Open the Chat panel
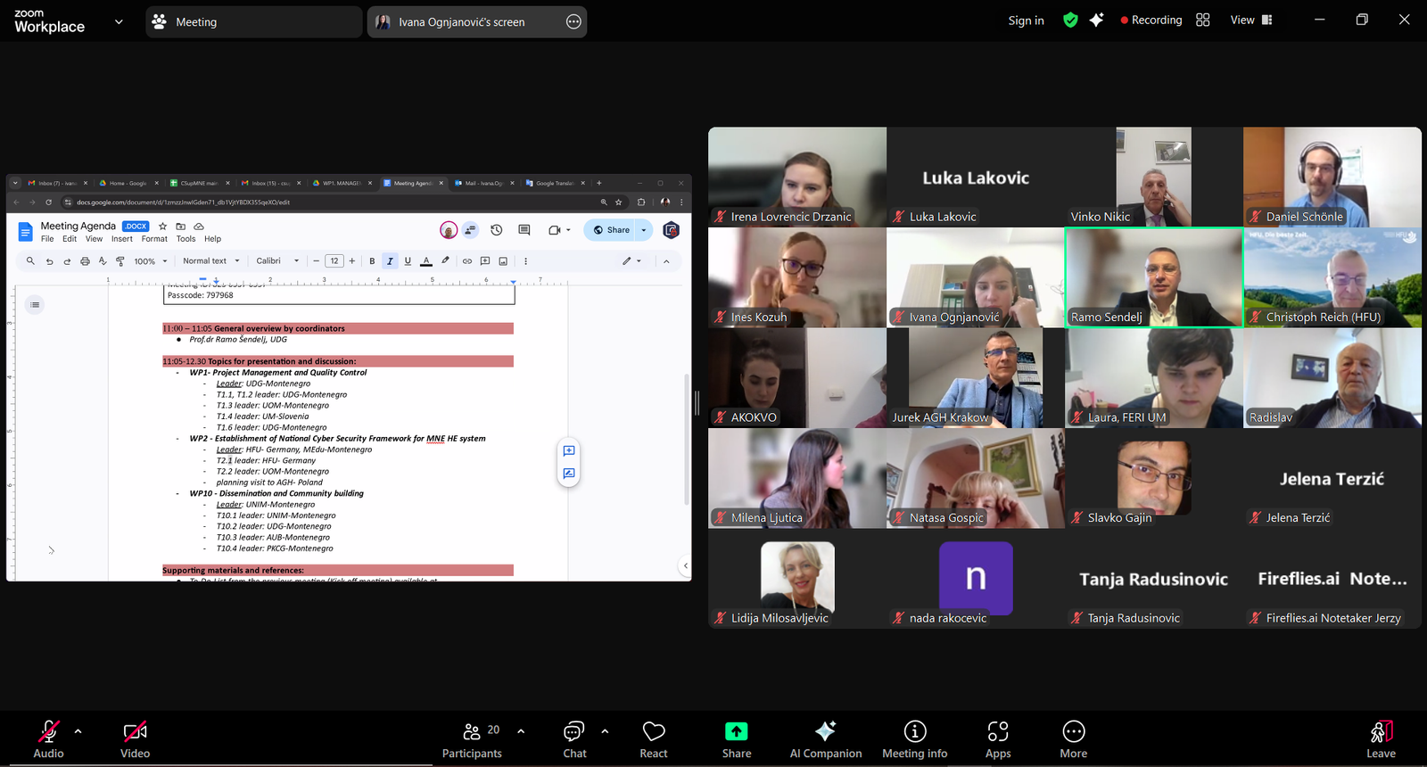The image size is (1427, 767). (574, 739)
